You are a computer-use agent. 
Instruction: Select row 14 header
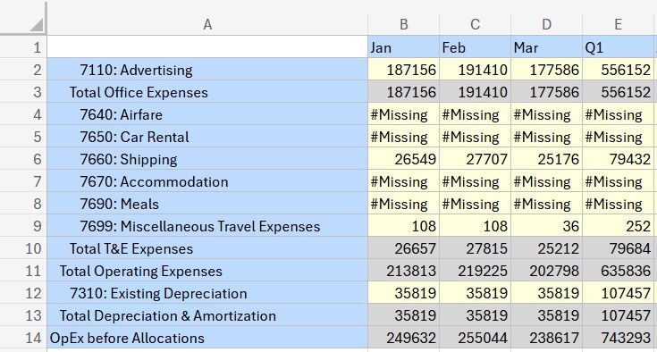23,338
